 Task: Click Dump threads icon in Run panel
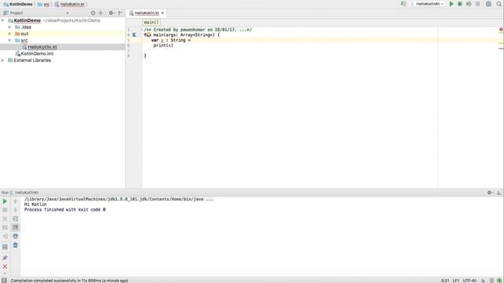5,227
